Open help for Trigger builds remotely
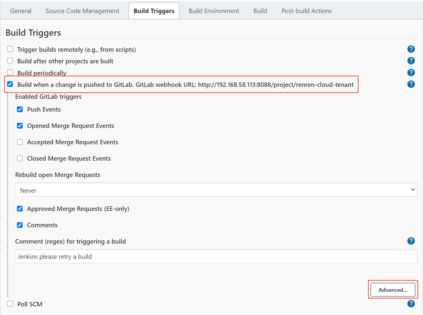This screenshot has height=315, width=423. click(411, 49)
